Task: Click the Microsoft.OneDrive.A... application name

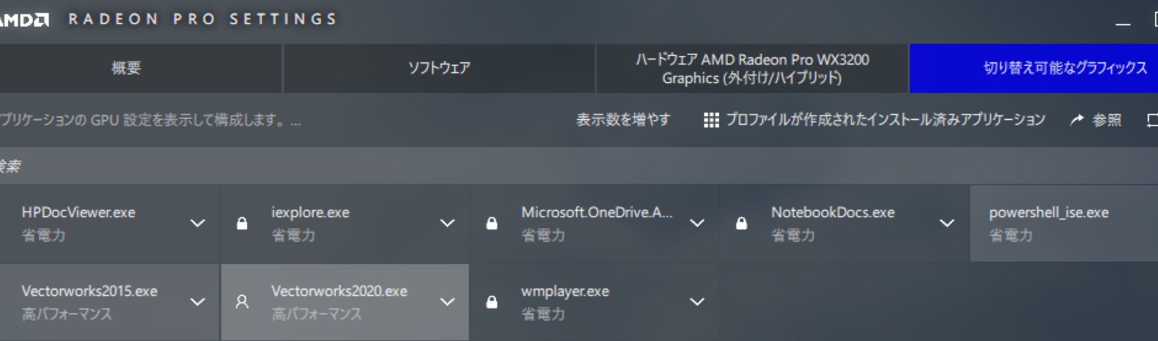Action: click(x=597, y=212)
